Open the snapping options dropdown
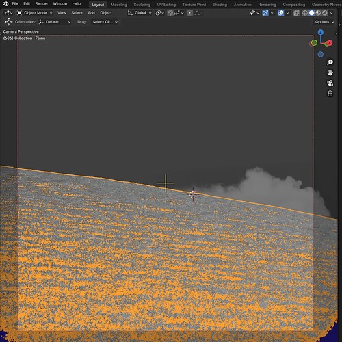 (179, 13)
